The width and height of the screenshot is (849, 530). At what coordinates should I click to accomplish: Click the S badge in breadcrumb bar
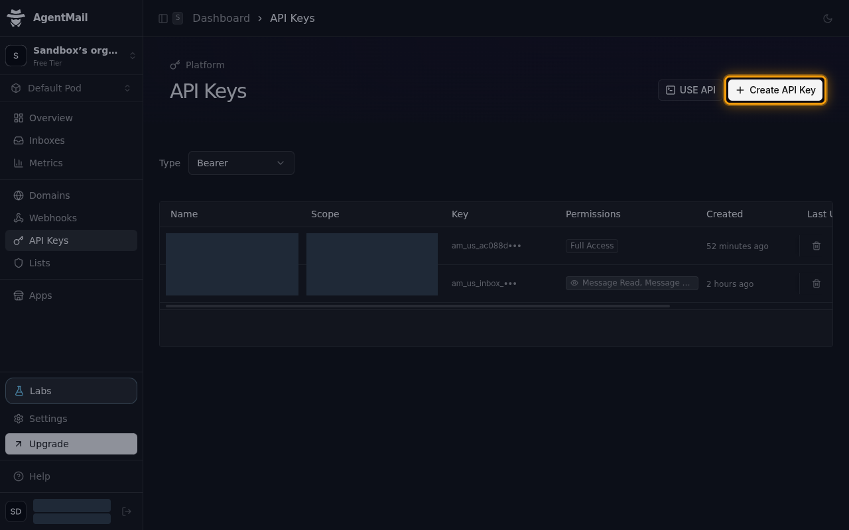coord(178,18)
